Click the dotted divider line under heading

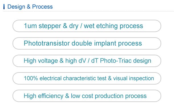88,11
